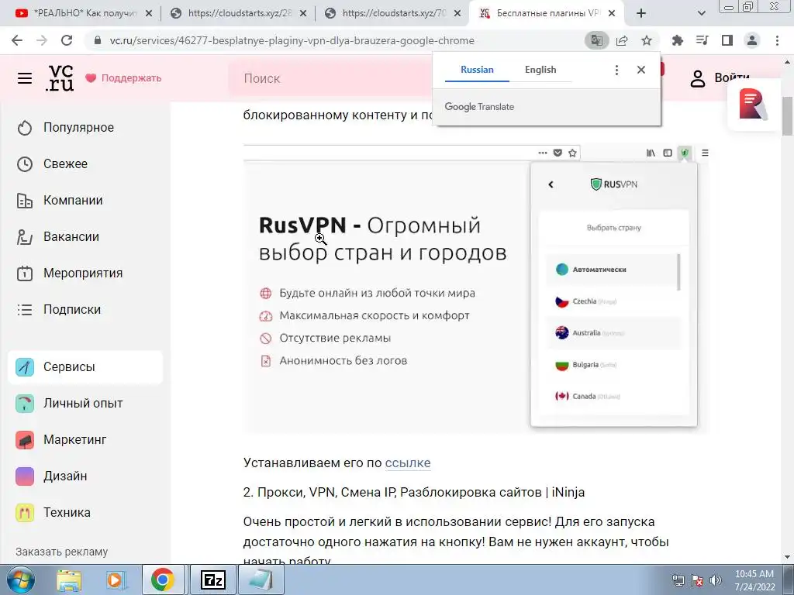Viewport: 794px width, 595px height.
Task: Open the notepad taskbar app
Action: [x=261, y=580]
